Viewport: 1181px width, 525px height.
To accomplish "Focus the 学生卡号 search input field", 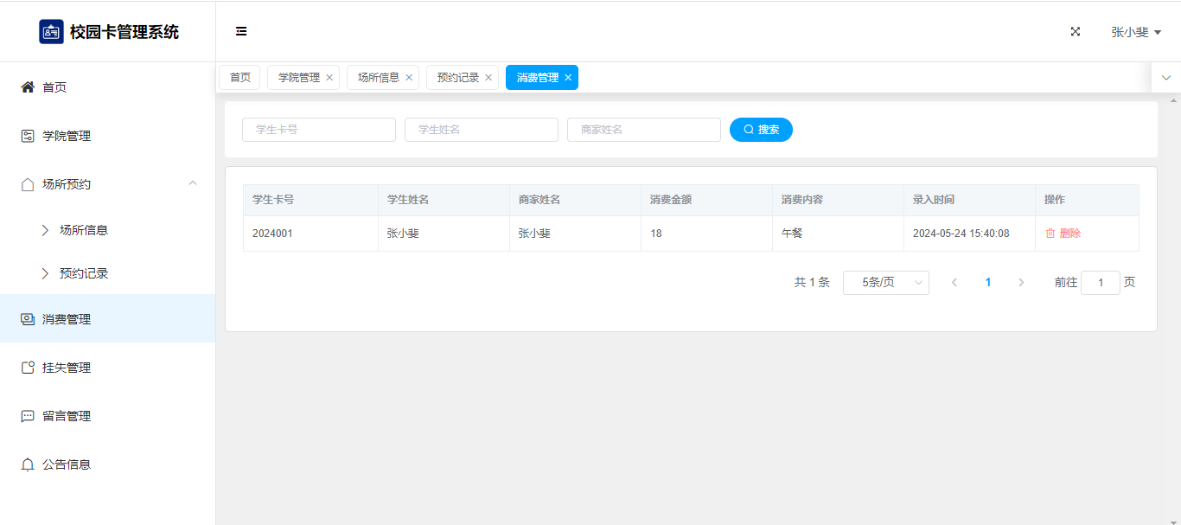I will [x=318, y=130].
